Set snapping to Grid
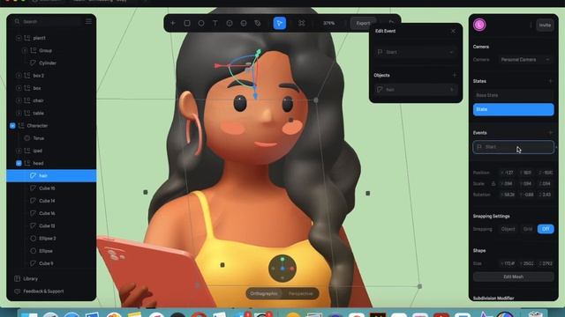 pos(528,229)
